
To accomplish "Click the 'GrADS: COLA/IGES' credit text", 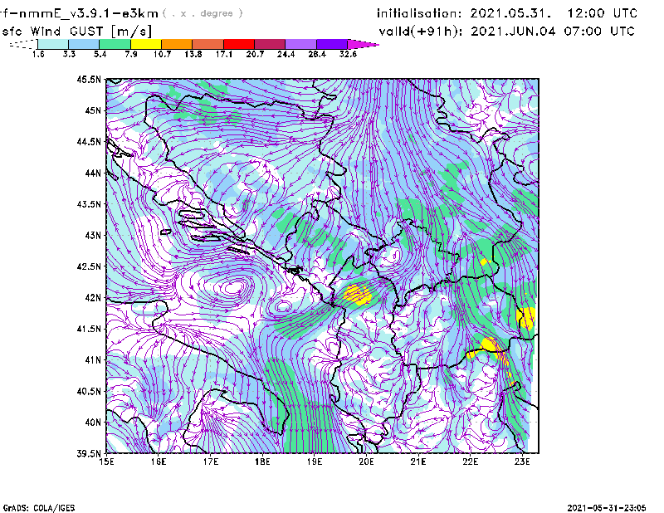I will [x=39, y=507].
